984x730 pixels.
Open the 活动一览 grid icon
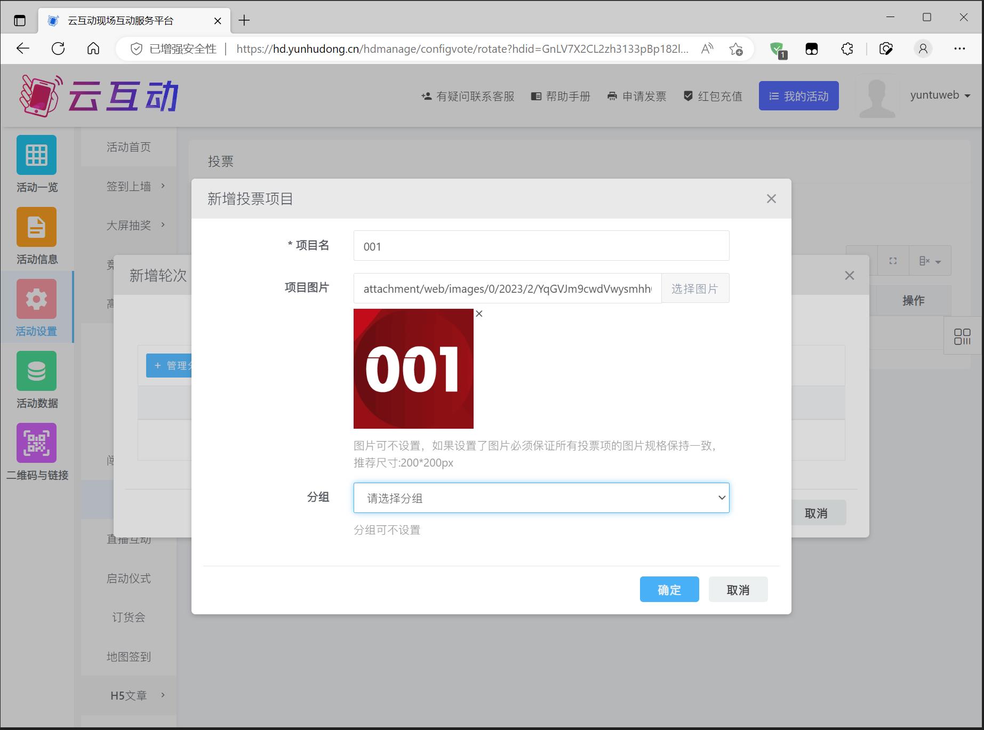tap(36, 155)
